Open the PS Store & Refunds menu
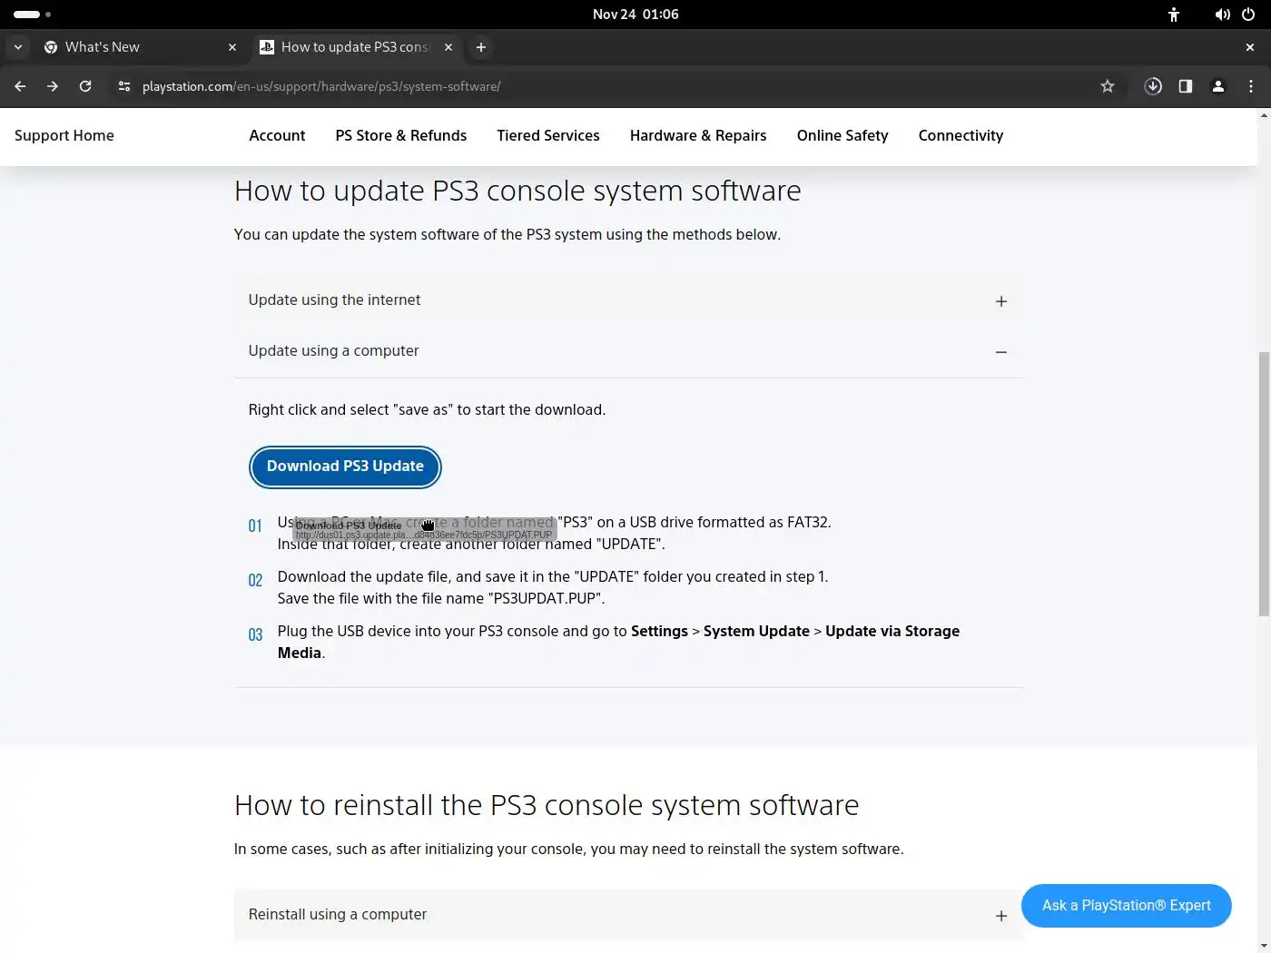1271x953 pixels. [x=401, y=135]
